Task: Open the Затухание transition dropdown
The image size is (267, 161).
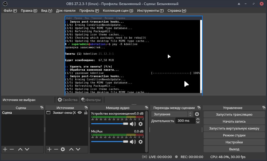Action: (172, 114)
